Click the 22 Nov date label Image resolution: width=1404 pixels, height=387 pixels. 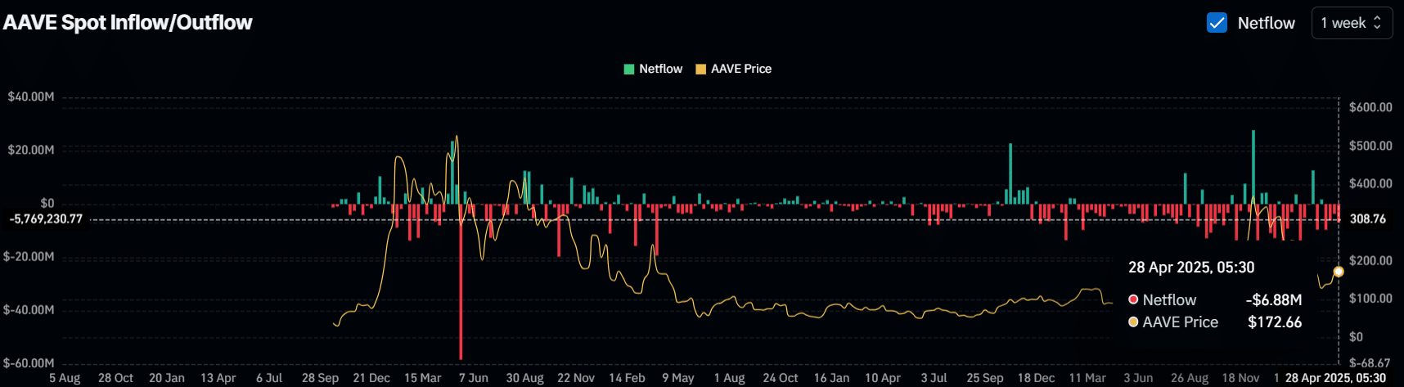pos(576,378)
